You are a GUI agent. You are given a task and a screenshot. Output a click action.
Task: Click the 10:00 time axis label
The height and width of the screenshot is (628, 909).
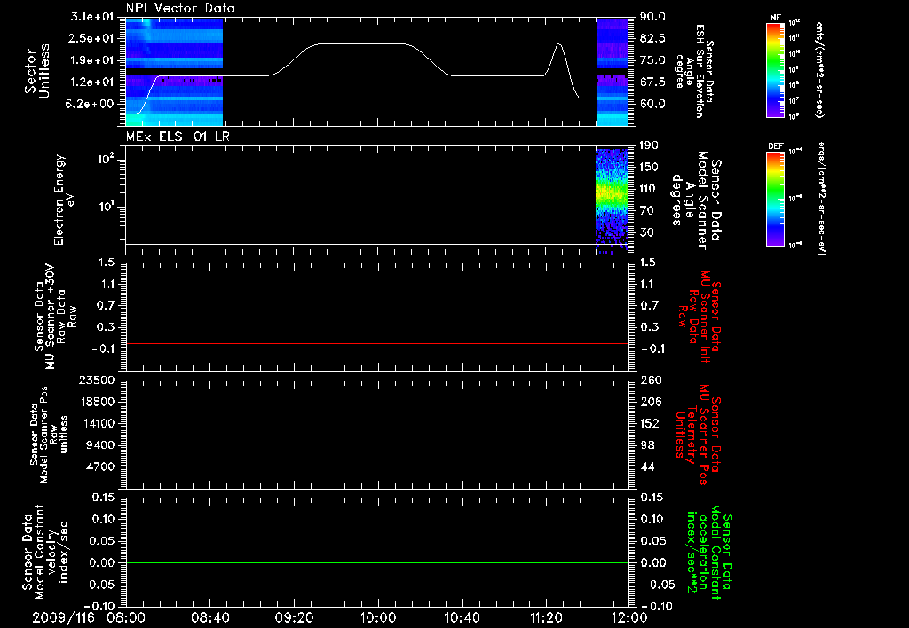coord(377,617)
